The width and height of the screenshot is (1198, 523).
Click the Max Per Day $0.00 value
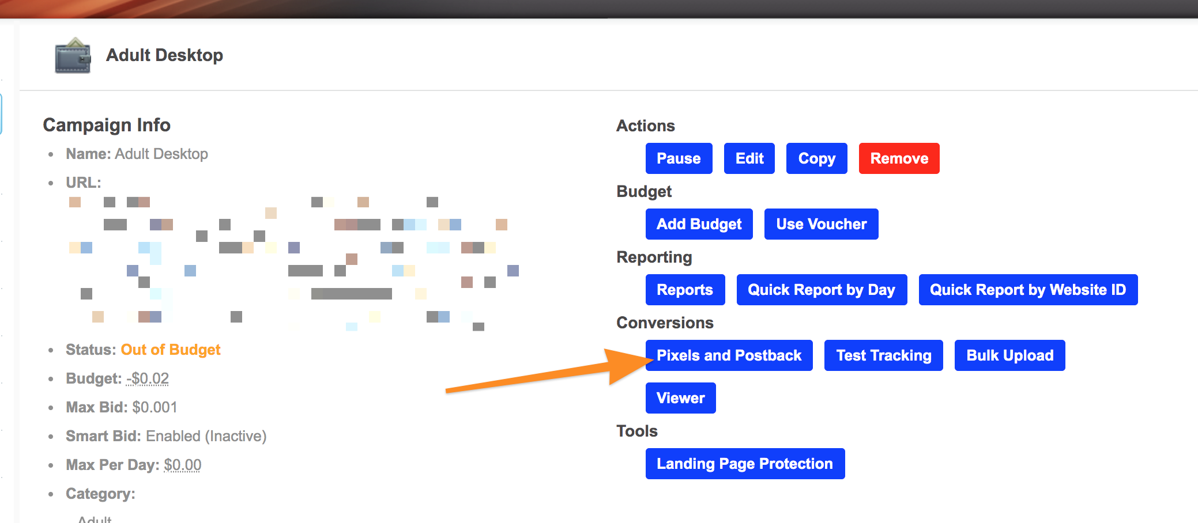coord(182,465)
